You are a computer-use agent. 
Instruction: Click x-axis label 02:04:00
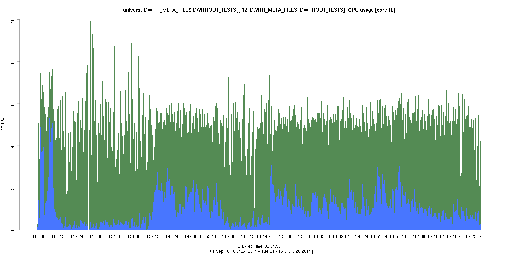coord(417,237)
